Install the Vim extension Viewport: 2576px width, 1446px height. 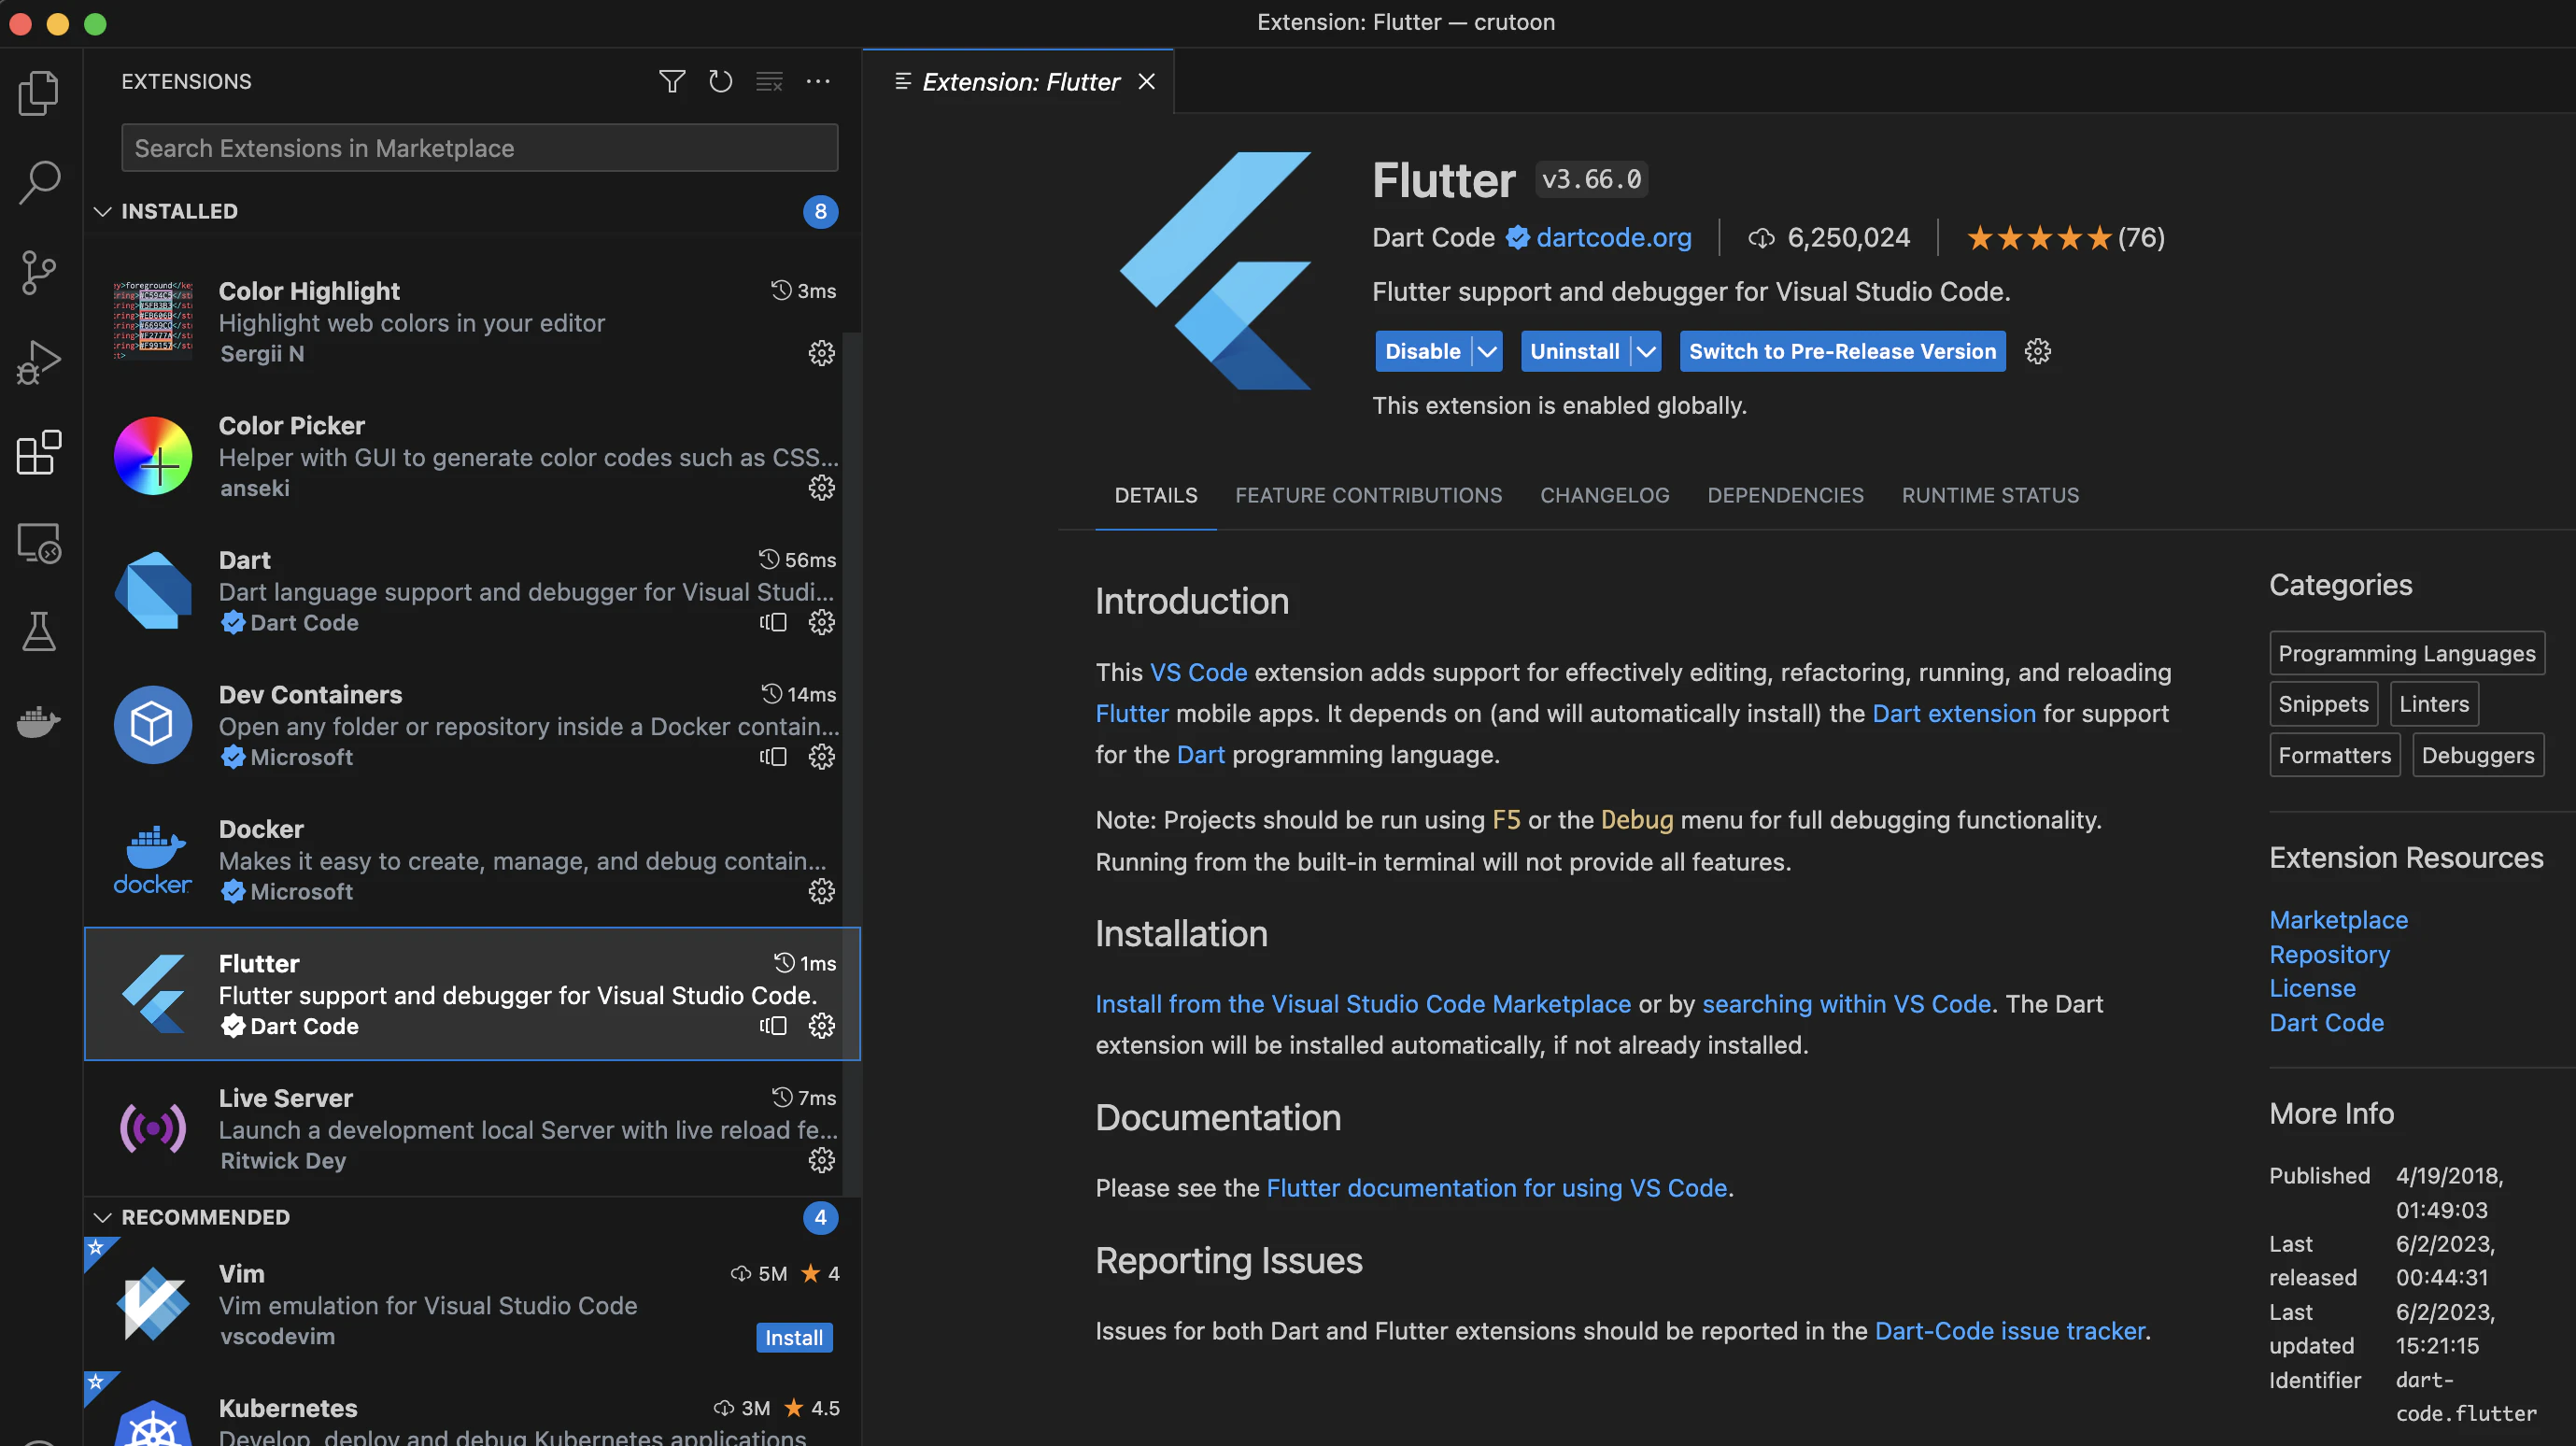coord(794,1337)
